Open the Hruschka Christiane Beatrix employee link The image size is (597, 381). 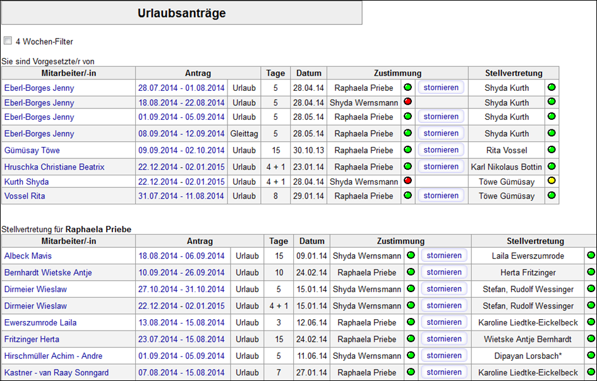pyautogui.click(x=54, y=167)
